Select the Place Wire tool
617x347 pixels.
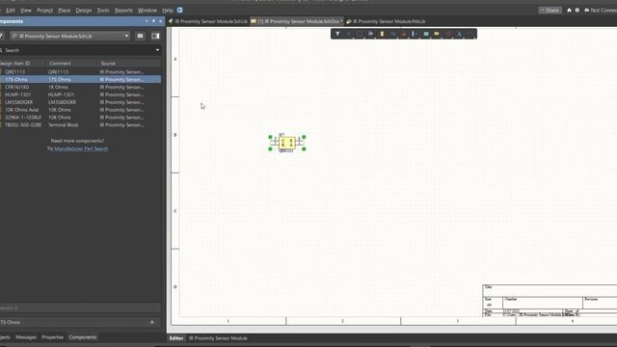[x=392, y=35]
